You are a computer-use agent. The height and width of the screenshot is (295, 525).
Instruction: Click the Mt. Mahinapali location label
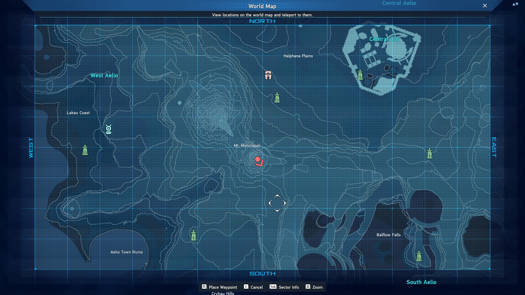coord(247,146)
